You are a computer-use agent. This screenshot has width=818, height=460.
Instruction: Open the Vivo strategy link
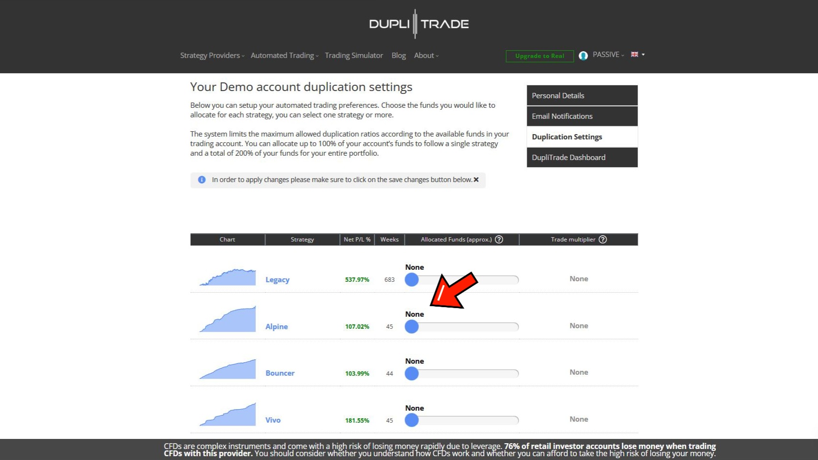click(x=273, y=420)
